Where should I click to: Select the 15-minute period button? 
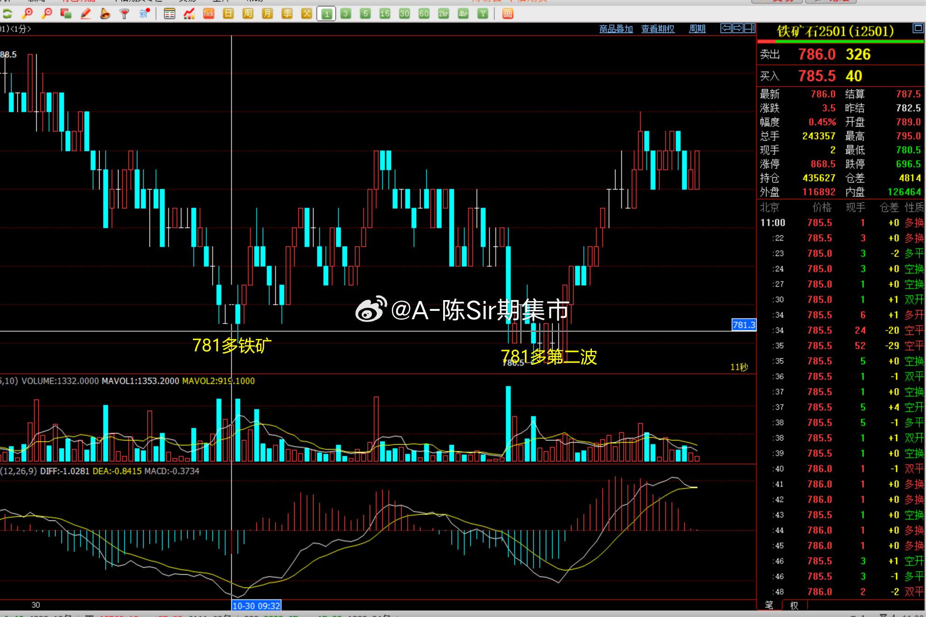(x=385, y=14)
